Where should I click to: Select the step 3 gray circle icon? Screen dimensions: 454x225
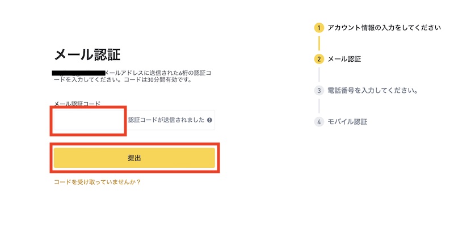click(319, 91)
